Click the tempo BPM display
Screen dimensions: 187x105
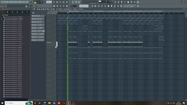click(x=49, y=2)
